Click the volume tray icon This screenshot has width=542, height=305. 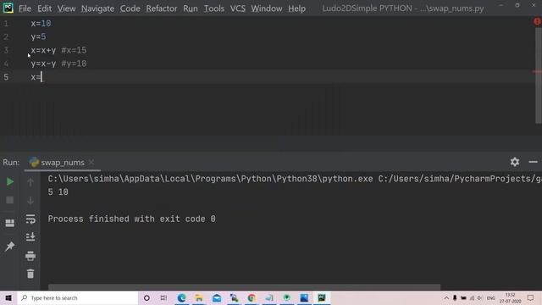click(480, 297)
